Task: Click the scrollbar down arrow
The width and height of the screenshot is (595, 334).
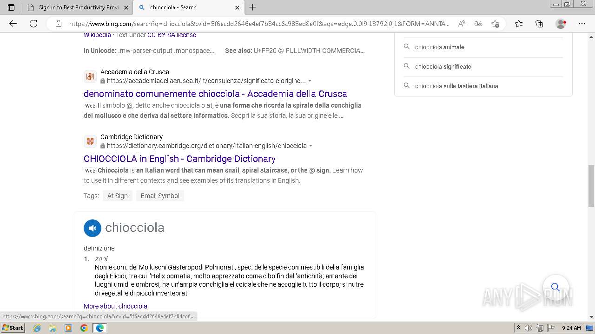Action: pyautogui.click(x=591, y=317)
